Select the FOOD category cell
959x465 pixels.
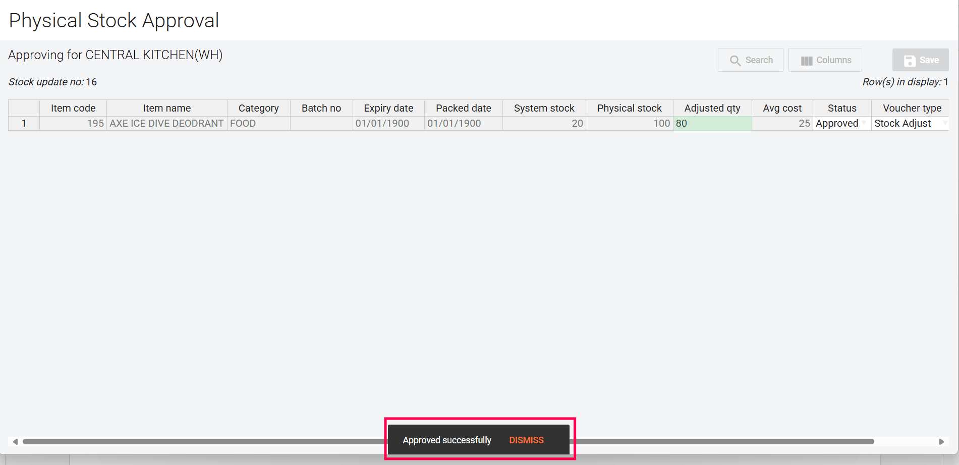(x=259, y=124)
